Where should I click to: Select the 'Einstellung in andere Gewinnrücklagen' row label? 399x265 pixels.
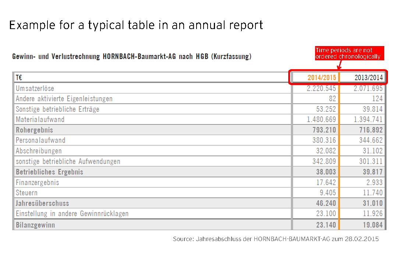coord(72,213)
